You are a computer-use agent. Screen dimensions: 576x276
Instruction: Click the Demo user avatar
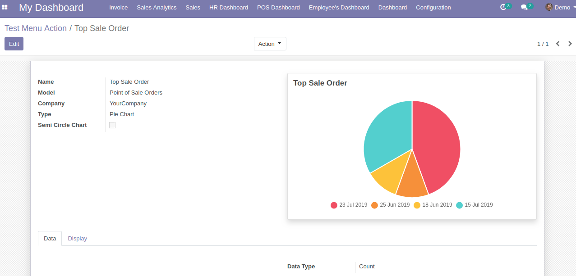tap(549, 7)
